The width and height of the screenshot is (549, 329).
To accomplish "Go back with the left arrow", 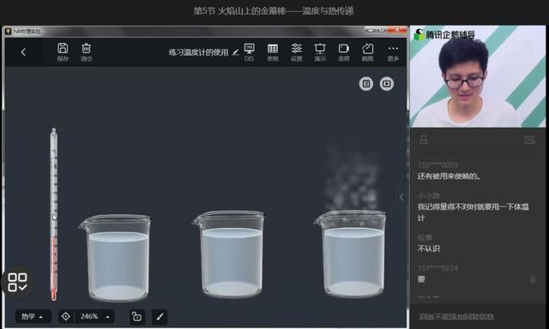I will (23, 52).
